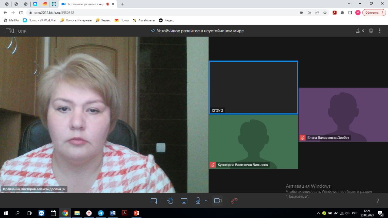
Task: Open the meeting three-dot menu
Action: [380, 31]
